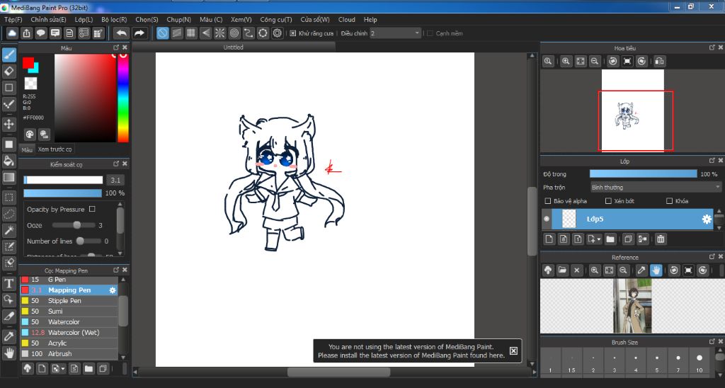Switch to the Màu tab
725x388 pixels.
(27, 149)
